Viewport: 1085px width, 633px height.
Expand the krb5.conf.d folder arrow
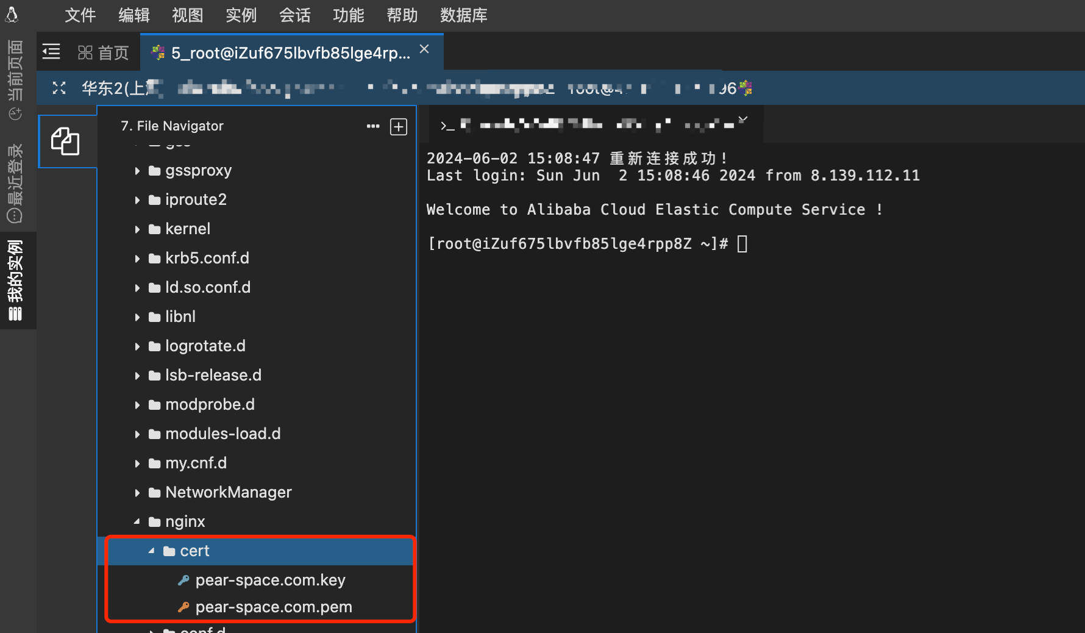tap(137, 259)
